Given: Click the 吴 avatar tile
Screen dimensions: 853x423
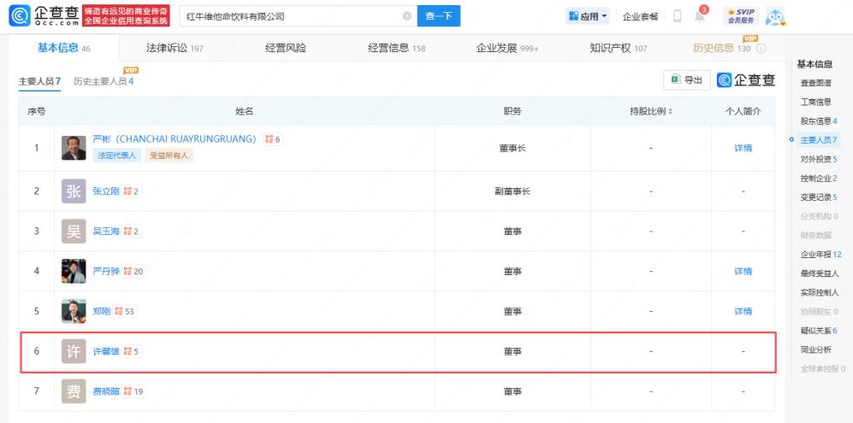Looking at the screenshot, I should [74, 232].
